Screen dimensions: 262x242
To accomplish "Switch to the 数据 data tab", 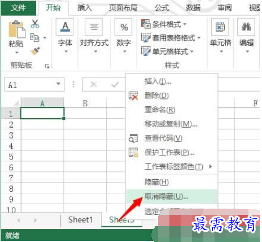I will 193,8.
